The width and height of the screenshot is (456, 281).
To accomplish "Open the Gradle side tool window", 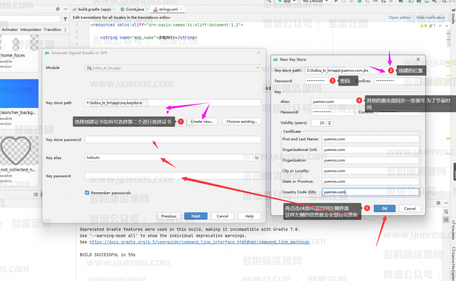I will [x=453, y=18].
